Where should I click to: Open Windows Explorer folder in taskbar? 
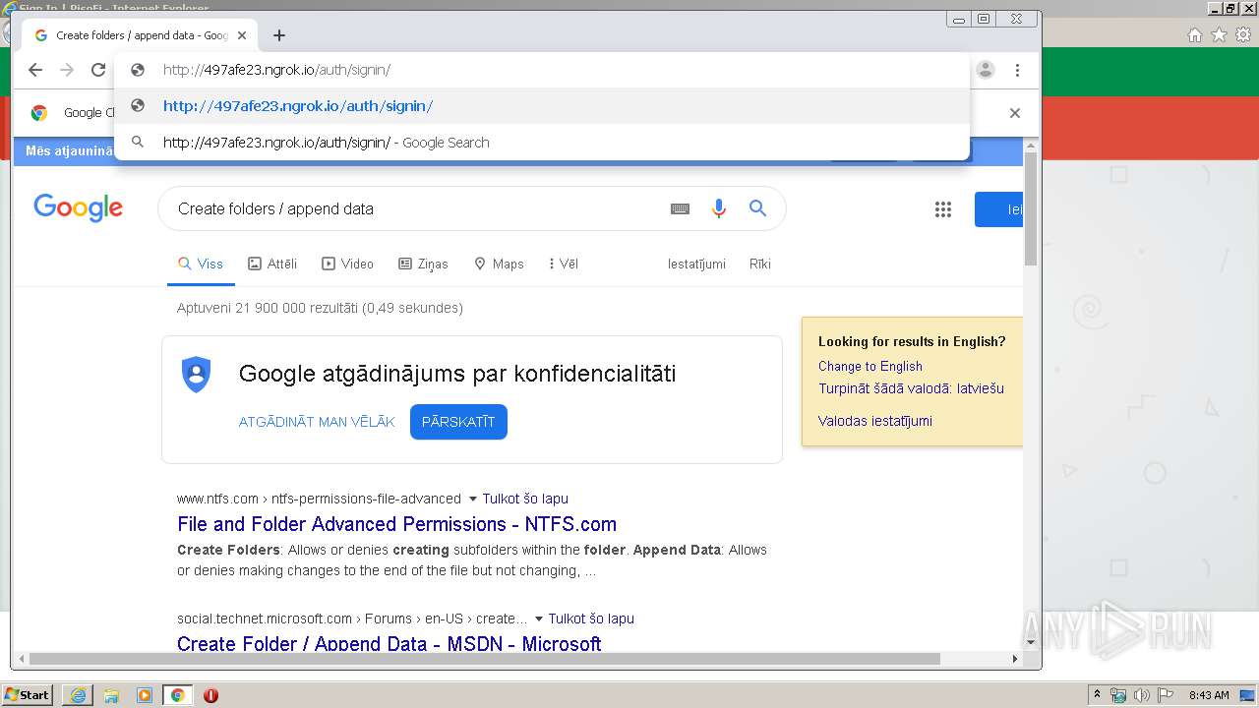[111, 695]
